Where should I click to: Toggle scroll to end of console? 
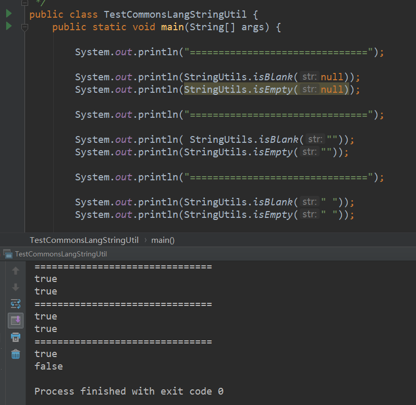click(16, 321)
